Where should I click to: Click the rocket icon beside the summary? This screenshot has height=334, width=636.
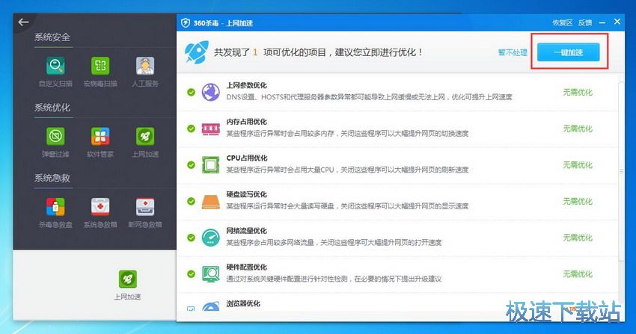(197, 52)
